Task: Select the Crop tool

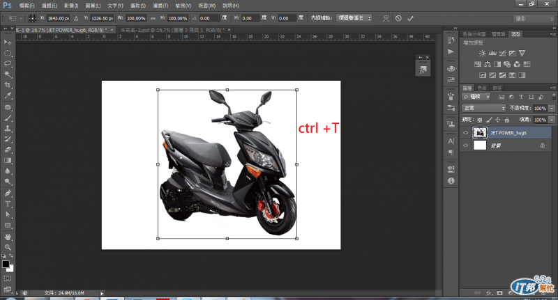Action: (x=8, y=85)
